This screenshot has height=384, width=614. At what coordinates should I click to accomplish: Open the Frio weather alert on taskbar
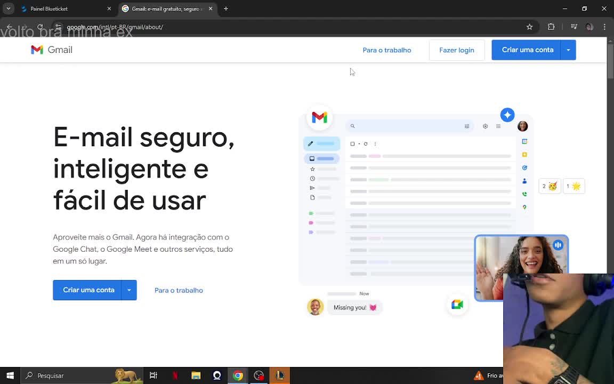point(488,375)
